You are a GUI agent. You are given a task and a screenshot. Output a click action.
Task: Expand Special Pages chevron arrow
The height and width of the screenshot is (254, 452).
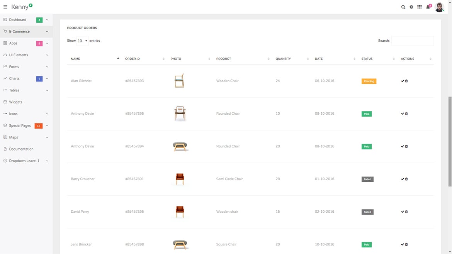47,125
